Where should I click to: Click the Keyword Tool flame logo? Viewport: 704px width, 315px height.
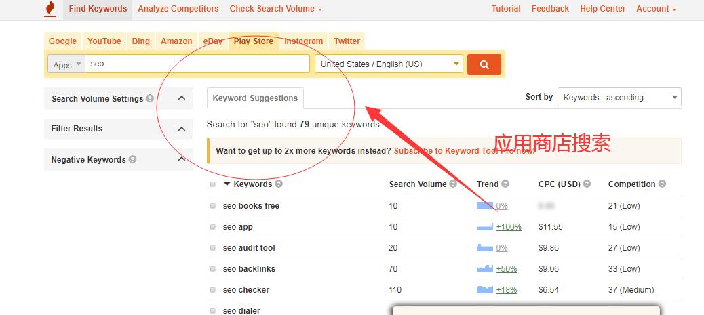tap(50, 9)
